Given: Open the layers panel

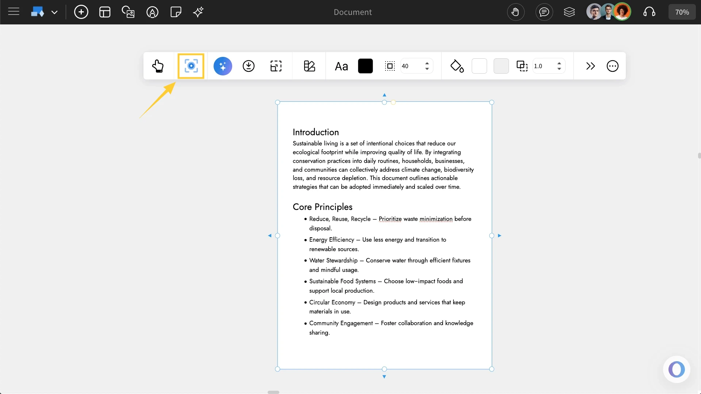Looking at the screenshot, I should [x=570, y=12].
